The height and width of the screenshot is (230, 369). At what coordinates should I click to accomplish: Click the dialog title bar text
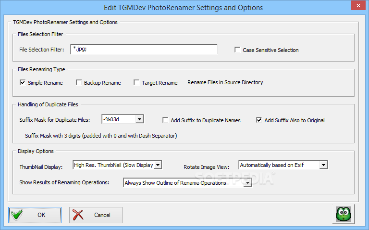184,8
